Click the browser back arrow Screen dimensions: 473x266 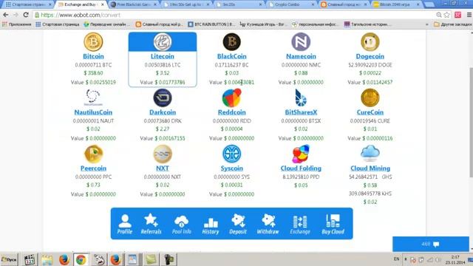pos(6,15)
